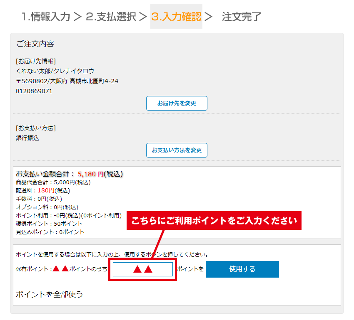Select the 3.入力確認 step
Screen dimensions: 354x320
(176, 17)
